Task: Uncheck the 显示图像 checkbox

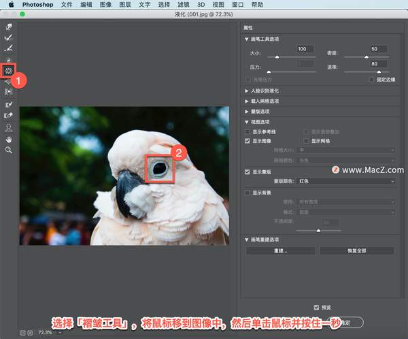Action: 248,141
